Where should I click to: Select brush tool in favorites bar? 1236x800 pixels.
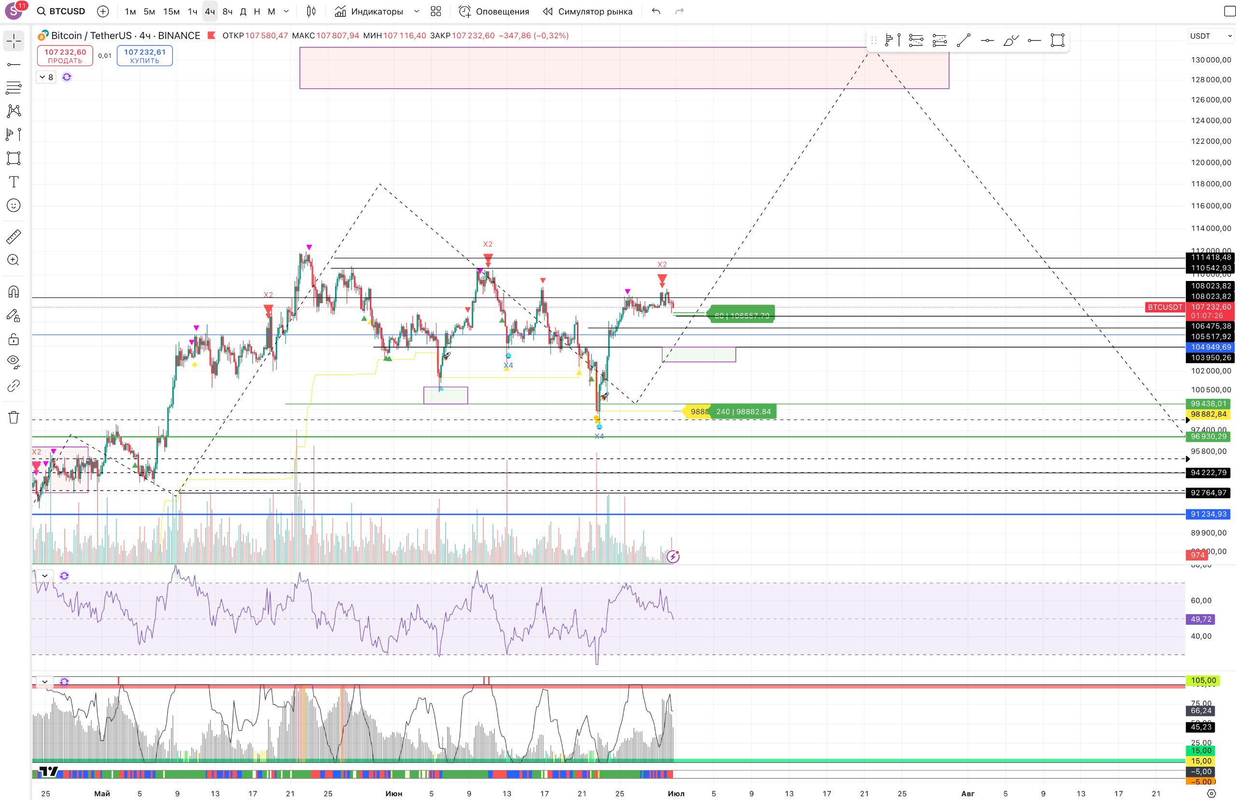pyautogui.click(x=1011, y=40)
